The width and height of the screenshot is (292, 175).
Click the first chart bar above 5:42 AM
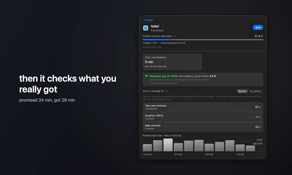[x=148, y=147]
